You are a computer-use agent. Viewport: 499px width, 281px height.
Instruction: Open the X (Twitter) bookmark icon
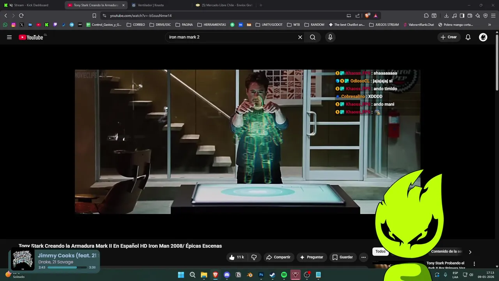[x=21, y=25]
